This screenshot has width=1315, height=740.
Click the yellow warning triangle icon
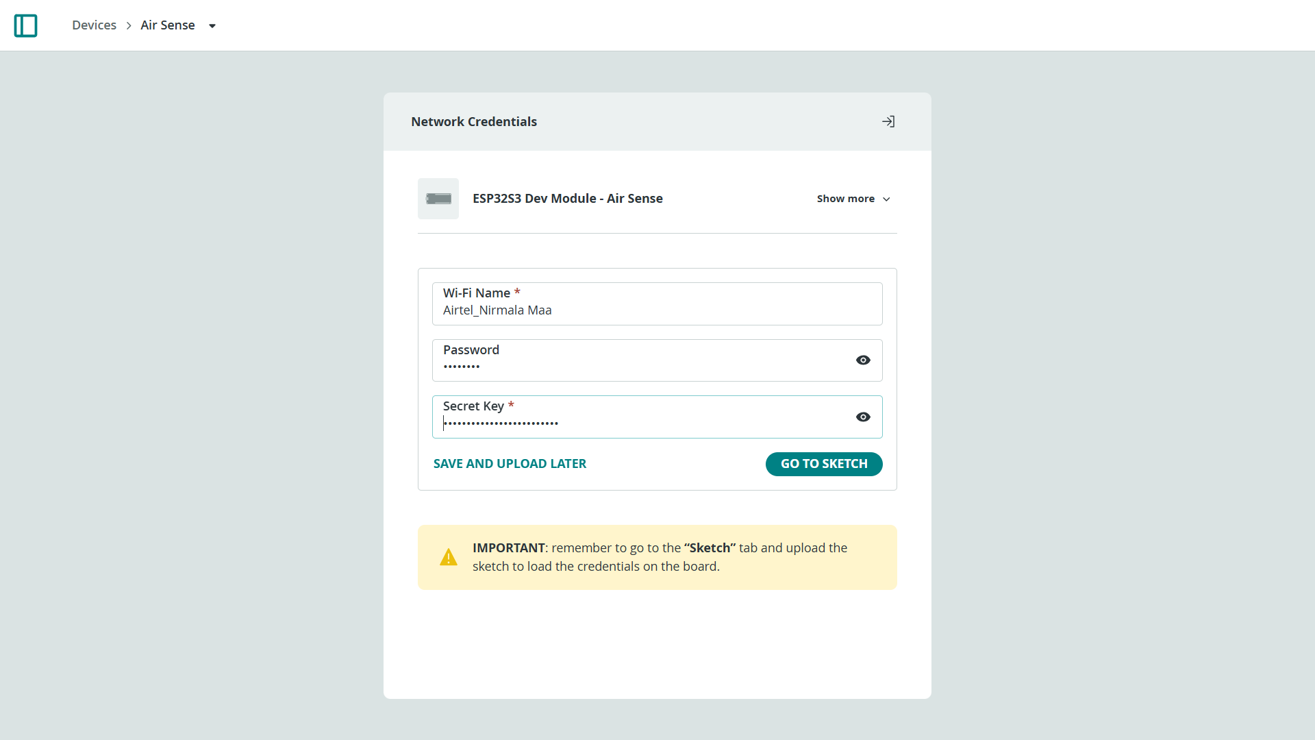(449, 557)
